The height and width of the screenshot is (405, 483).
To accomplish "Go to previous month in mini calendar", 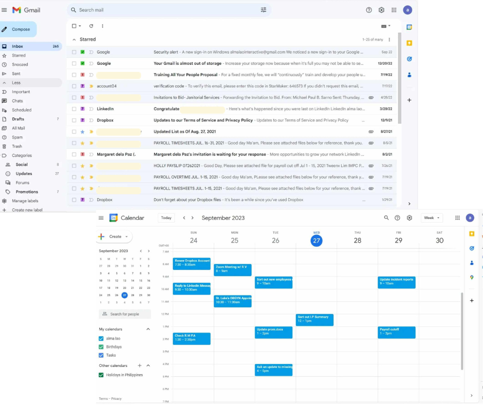I will click(x=141, y=251).
